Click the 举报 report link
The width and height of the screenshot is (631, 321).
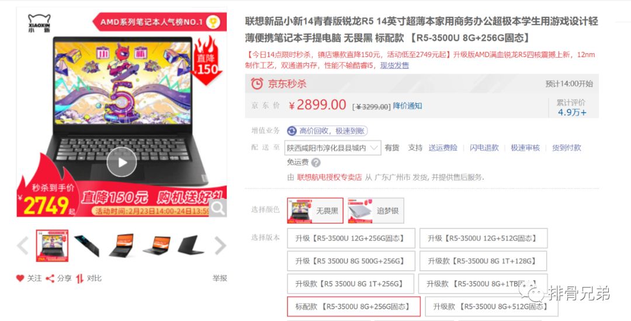pos(220,278)
